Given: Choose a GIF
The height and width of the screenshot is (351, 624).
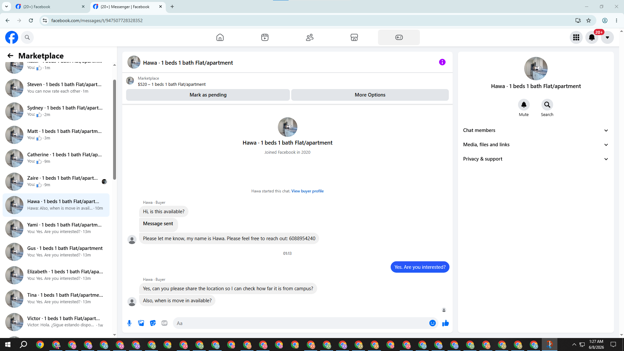Looking at the screenshot, I should coord(164,323).
